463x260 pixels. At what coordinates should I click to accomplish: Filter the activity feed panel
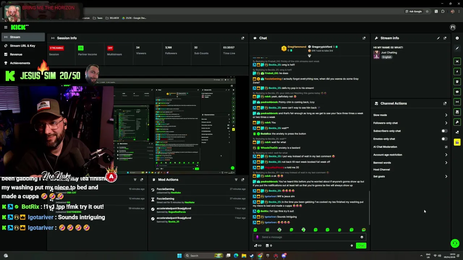click(135, 179)
